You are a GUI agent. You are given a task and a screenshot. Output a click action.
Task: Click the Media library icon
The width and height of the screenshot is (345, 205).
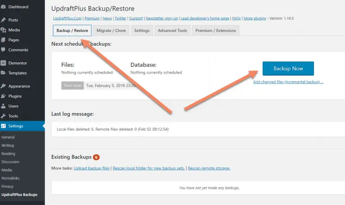(3, 30)
